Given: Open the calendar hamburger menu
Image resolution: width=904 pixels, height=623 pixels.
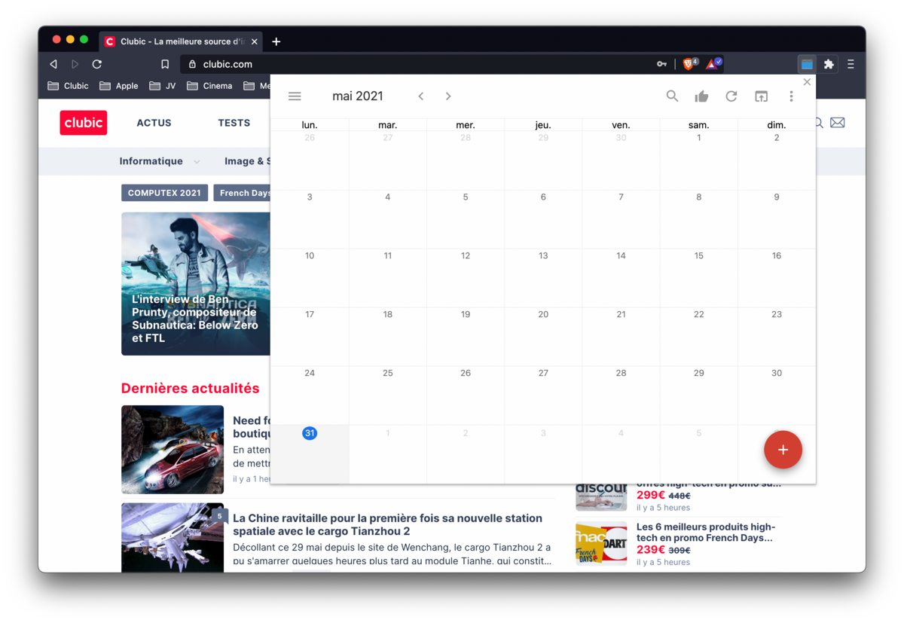Looking at the screenshot, I should tap(295, 96).
